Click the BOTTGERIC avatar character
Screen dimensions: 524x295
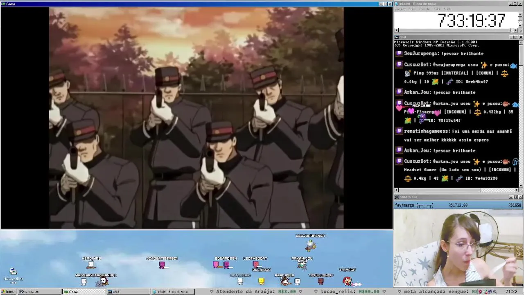[240, 281]
